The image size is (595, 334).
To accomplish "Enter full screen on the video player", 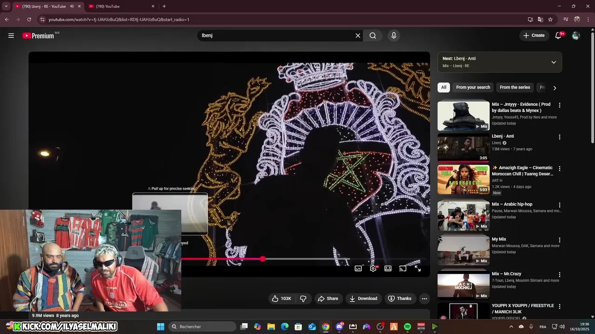I will coord(418,269).
